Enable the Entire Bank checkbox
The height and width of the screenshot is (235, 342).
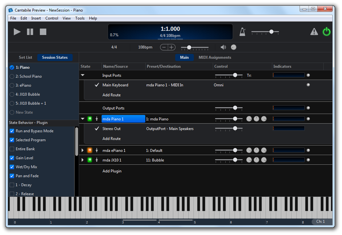[x=12, y=149]
